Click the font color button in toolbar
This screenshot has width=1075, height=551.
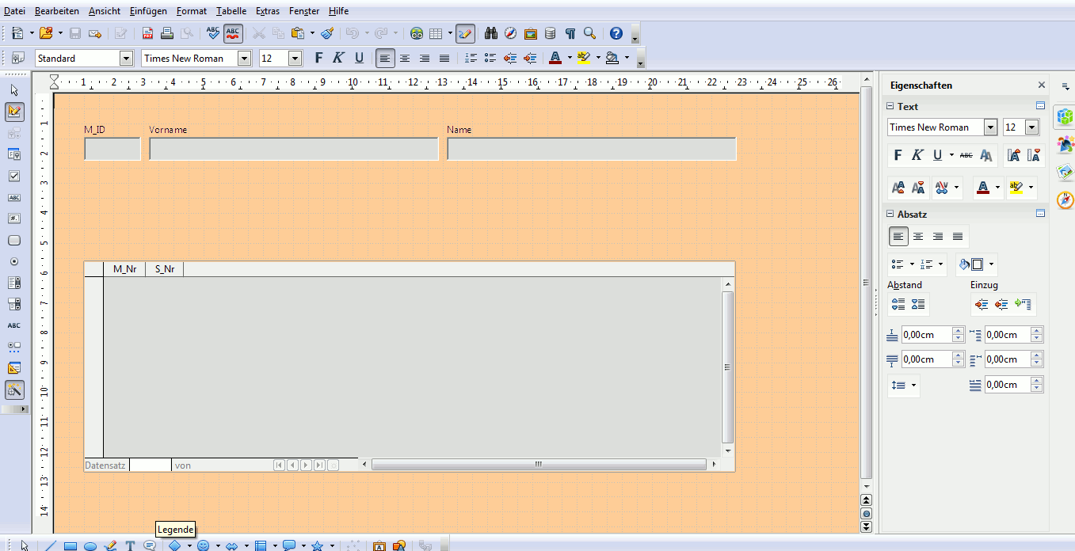(555, 58)
